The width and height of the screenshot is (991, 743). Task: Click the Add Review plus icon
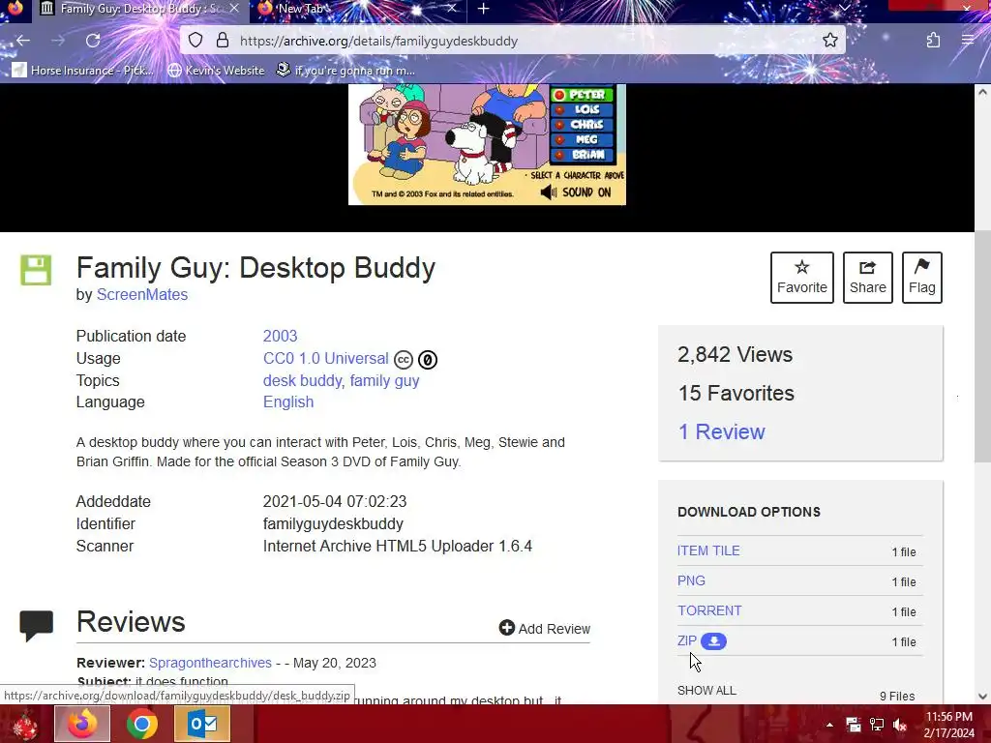pos(507,627)
